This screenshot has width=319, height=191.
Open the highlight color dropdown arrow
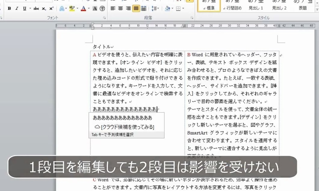[x=77, y=8]
